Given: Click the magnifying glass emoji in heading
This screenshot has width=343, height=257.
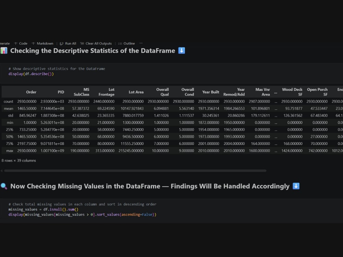Looking at the screenshot, I should pos(4,186).
